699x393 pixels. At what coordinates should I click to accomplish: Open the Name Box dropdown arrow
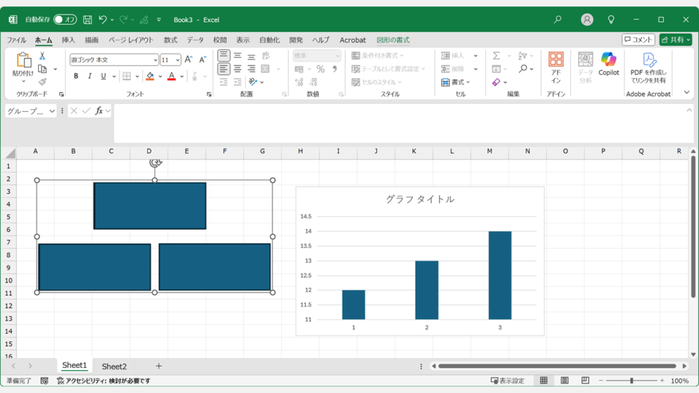click(x=53, y=111)
